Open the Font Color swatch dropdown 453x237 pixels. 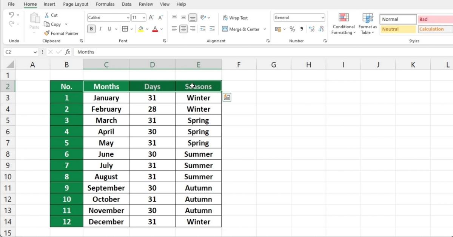click(162, 29)
